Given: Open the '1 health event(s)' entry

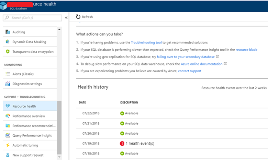Looking at the screenshot, I should pyautogui.click(x=140, y=144).
